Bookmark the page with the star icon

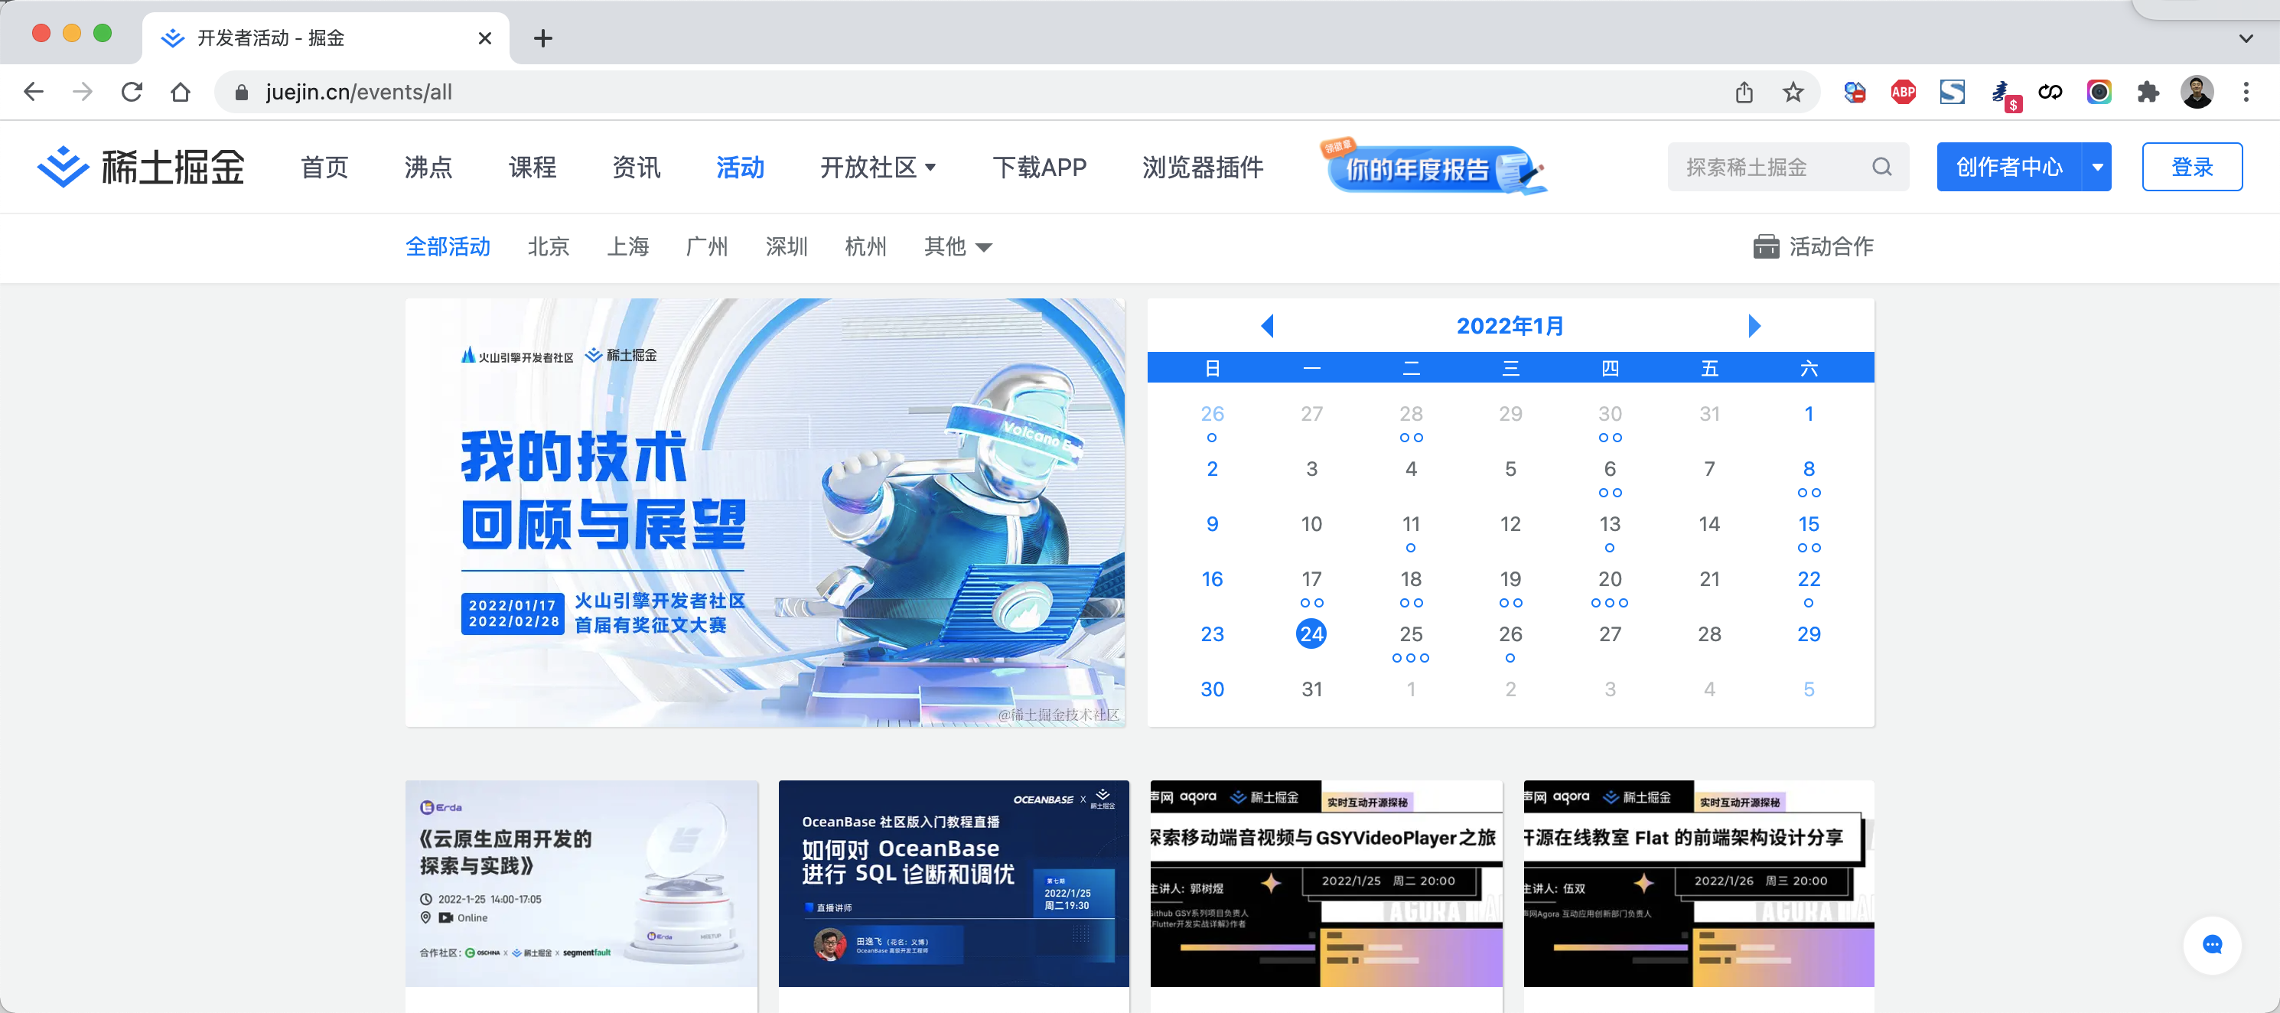click(1793, 91)
